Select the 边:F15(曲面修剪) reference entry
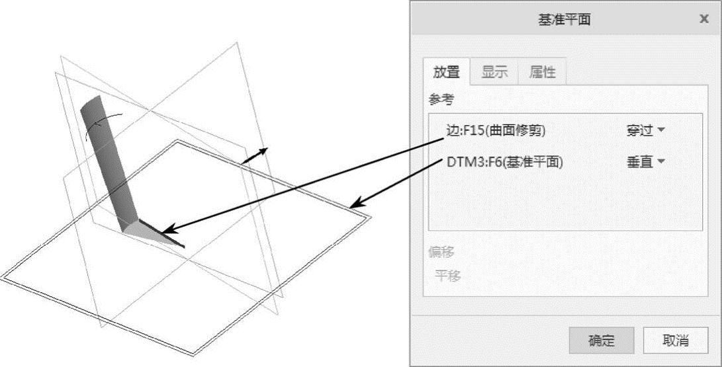The height and width of the screenshot is (367, 722). (496, 131)
